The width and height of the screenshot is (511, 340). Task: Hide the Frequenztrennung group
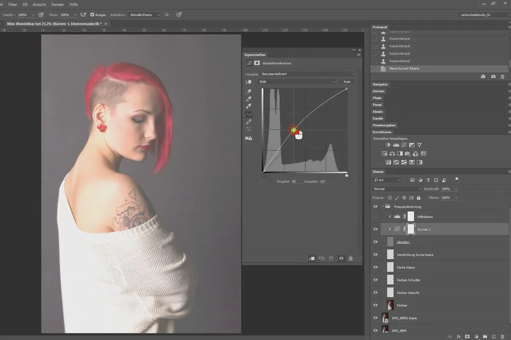point(375,207)
